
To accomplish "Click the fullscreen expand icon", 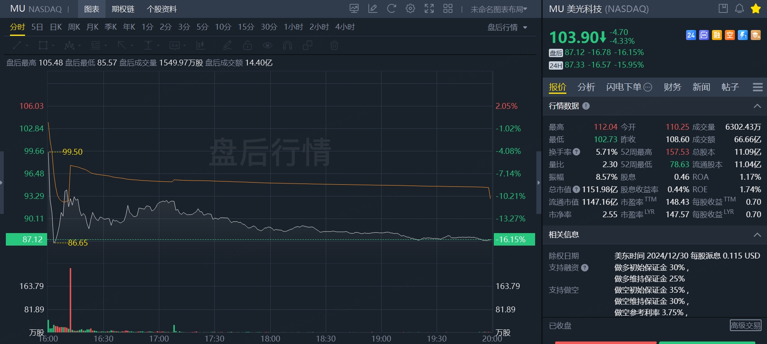I will pos(429,9).
